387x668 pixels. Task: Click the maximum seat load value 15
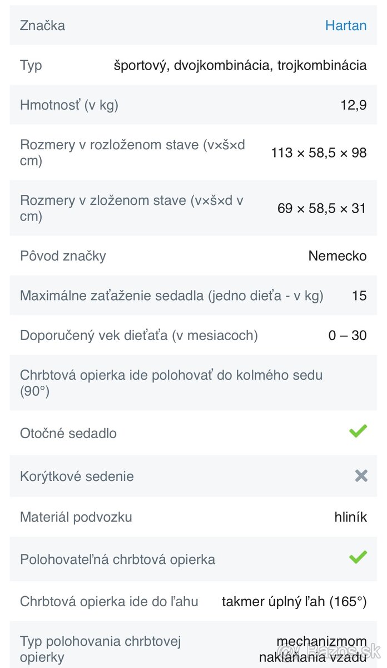pos(359,296)
